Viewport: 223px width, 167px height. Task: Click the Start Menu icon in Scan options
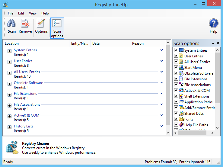coord(181,67)
